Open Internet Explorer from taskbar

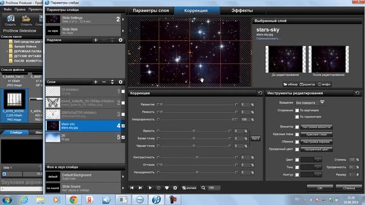(23, 200)
